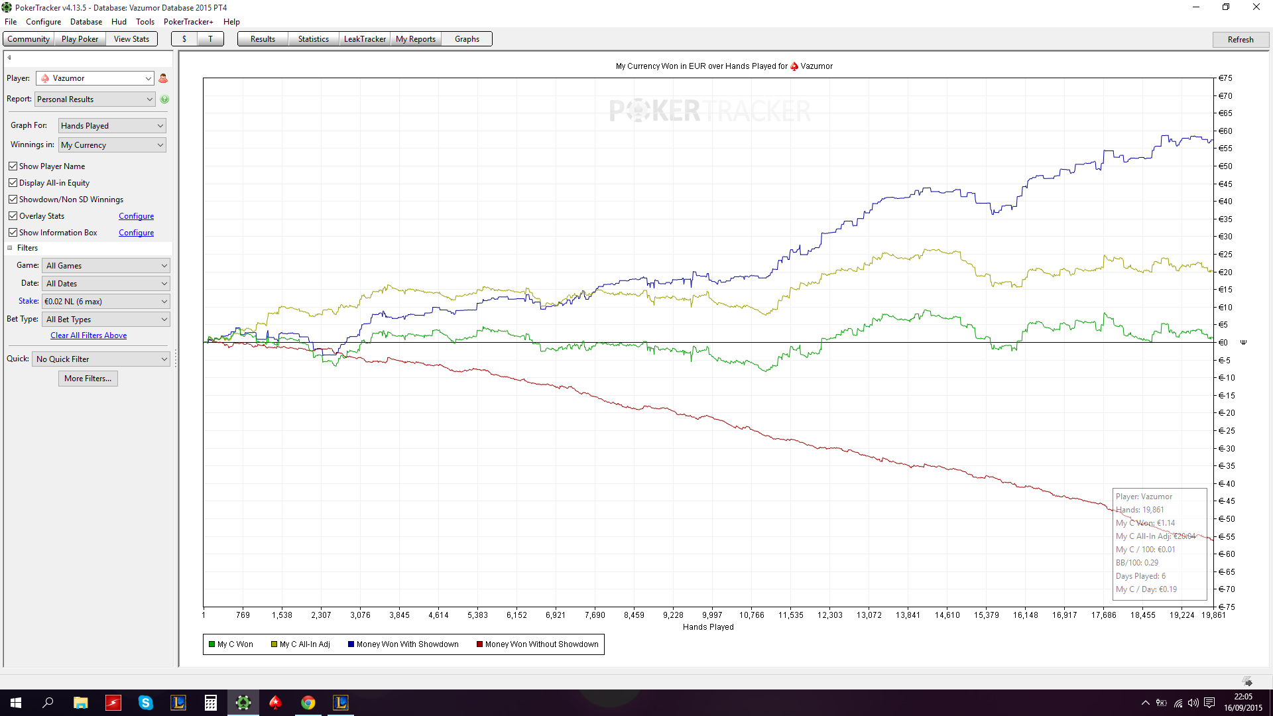Toggle Show Player Name checkbox
This screenshot has height=716, width=1273.
coord(13,166)
